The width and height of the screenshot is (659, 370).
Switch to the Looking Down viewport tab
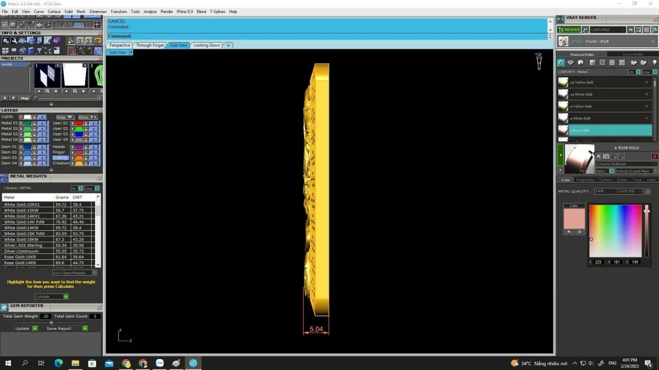(x=206, y=45)
